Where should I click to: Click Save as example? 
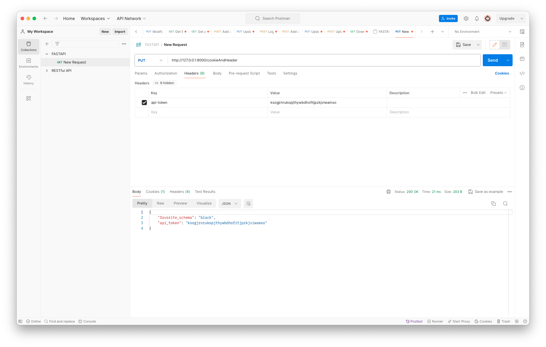tap(486, 192)
